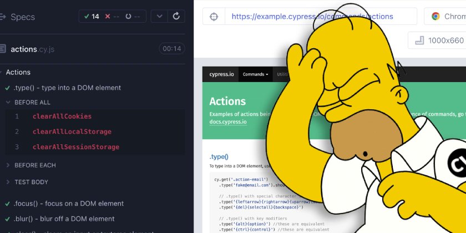Screen dimensions: 466x233
Task: Open the Chrome browser selector
Action: click(445, 16)
